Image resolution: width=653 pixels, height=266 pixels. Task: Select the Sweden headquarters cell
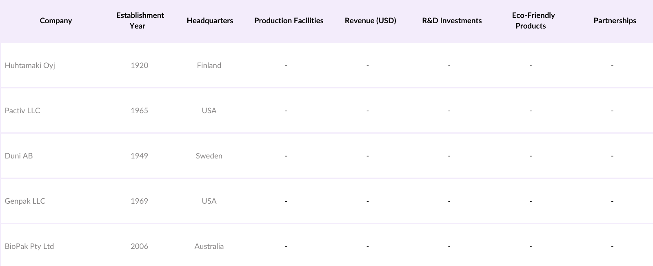(209, 156)
